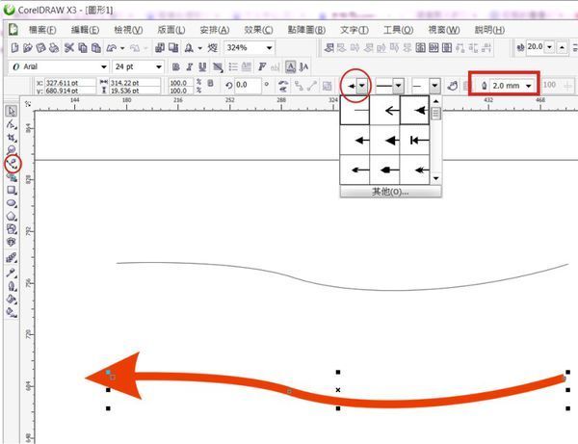Select the Interactive Blend tool
The width and height of the screenshot is (578, 444).
pos(12,257)
